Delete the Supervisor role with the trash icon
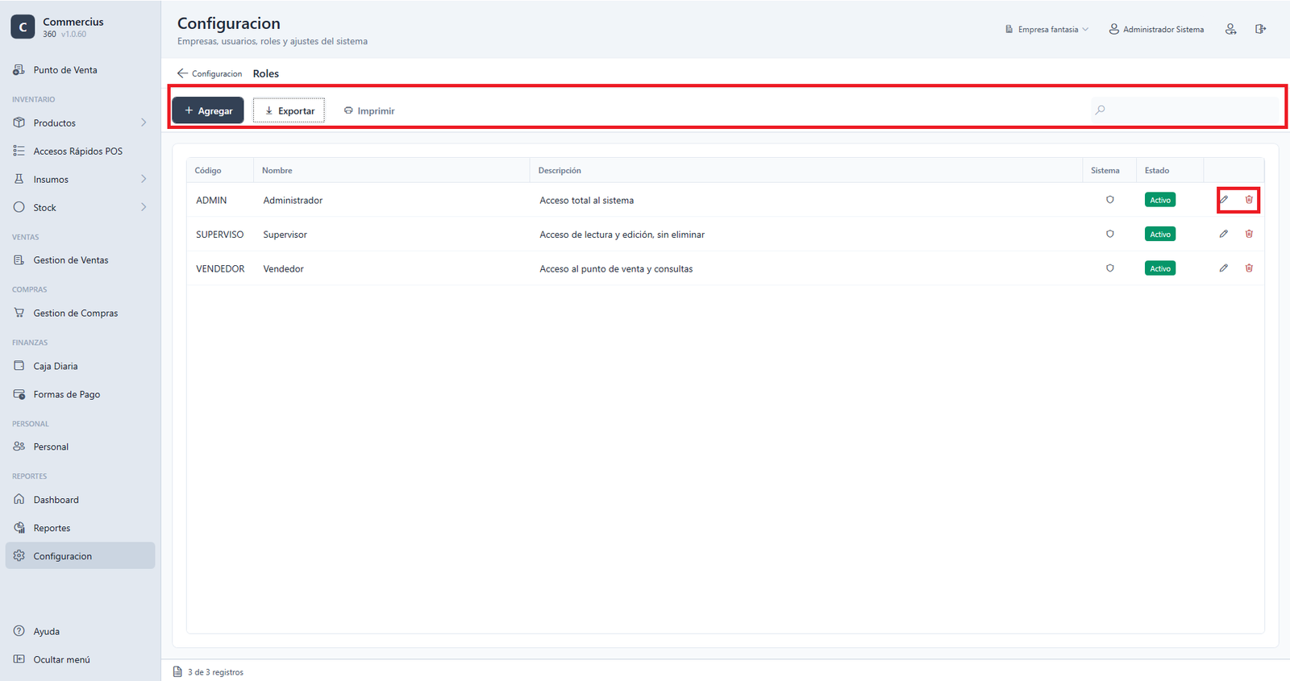Viewport: 1290px width, 681px height. point(1249,234)
